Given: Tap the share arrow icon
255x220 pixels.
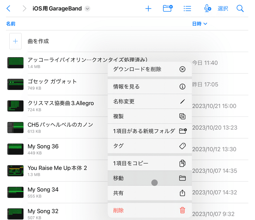Looking at the screenshot, I should 182,193.
